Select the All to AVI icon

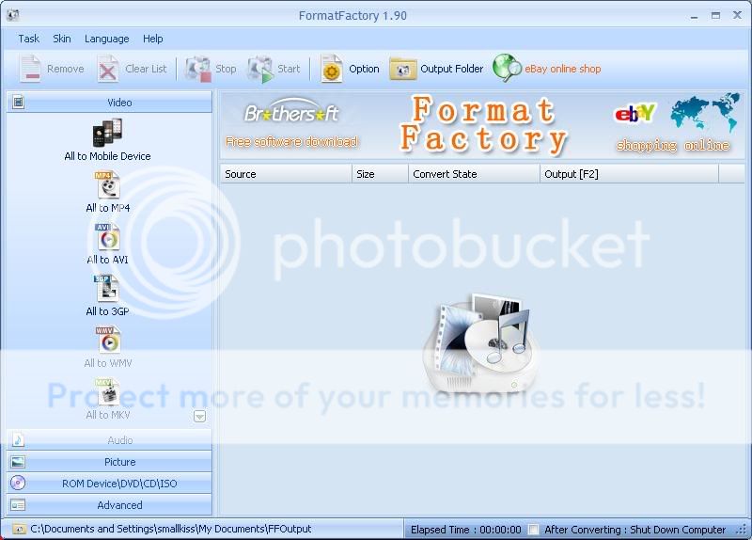pos(107,237)
